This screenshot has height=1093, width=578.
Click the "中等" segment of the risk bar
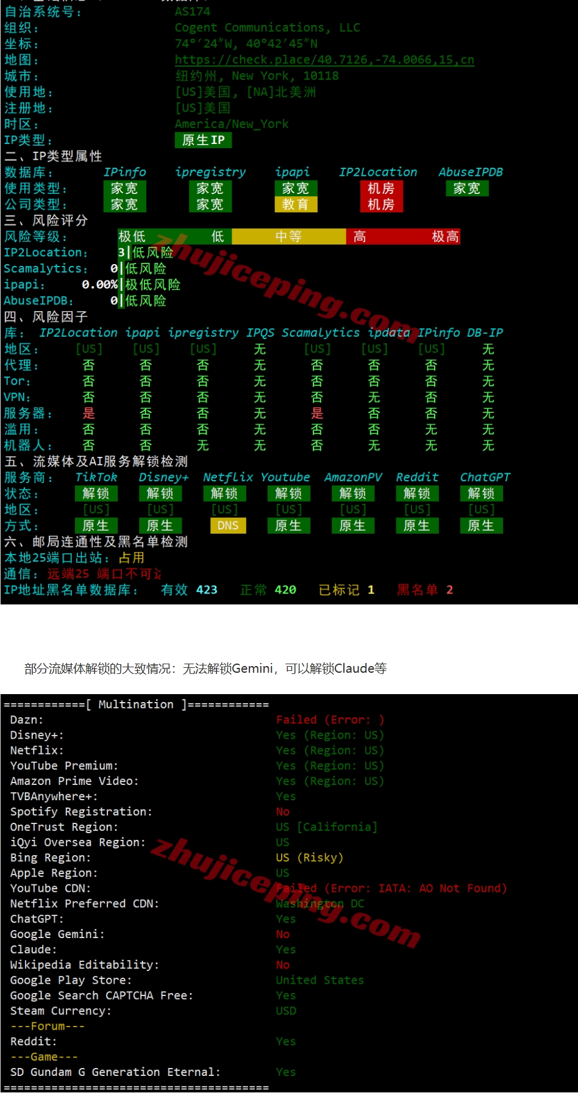[288, 237]
